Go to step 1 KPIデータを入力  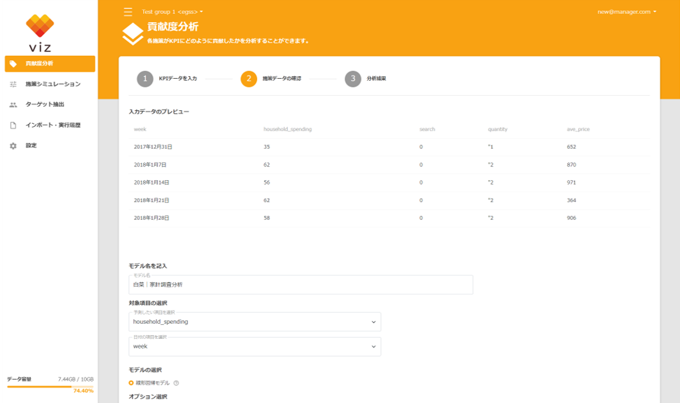(x=167, y=79)
